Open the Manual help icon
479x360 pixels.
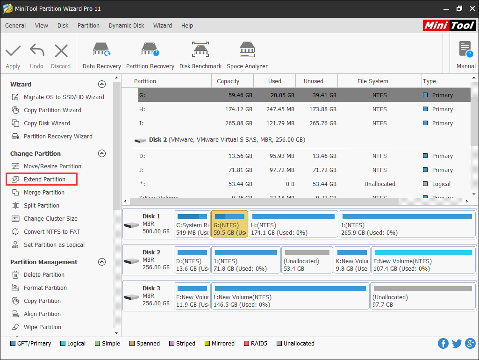[x=466, y=50]
